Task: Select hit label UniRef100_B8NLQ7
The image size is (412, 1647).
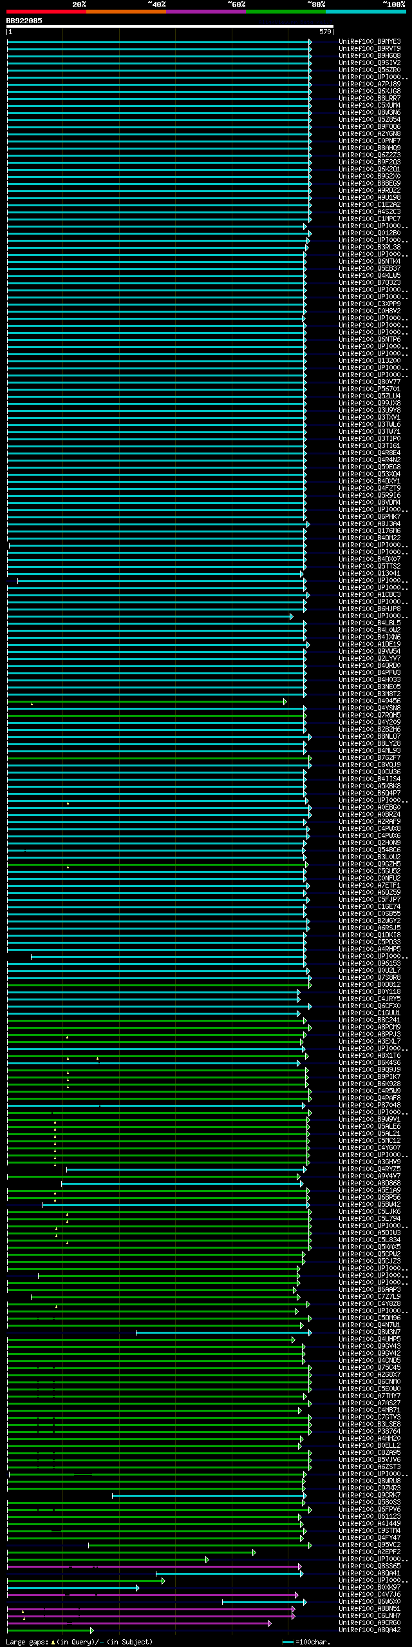Action: [x=370, y=737]
